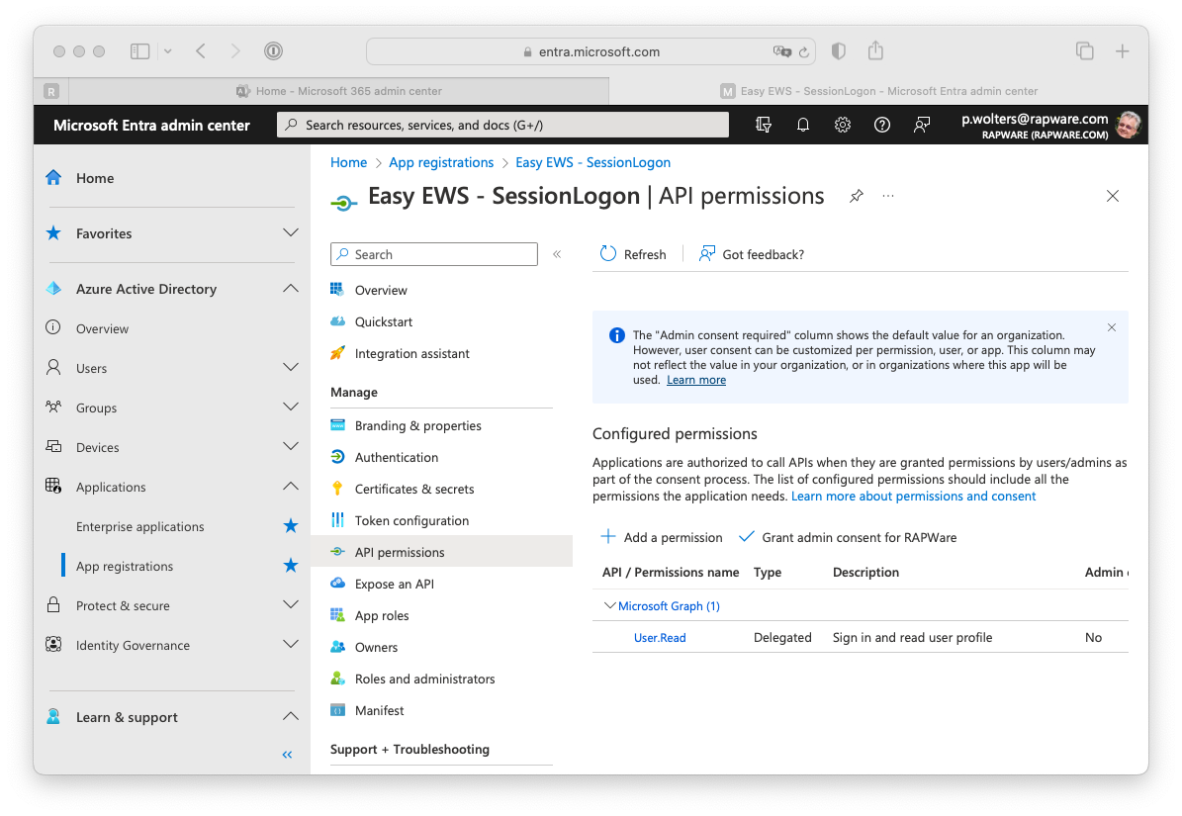Click the Safari share icon
1182x816 pixels.
point(875,50)
